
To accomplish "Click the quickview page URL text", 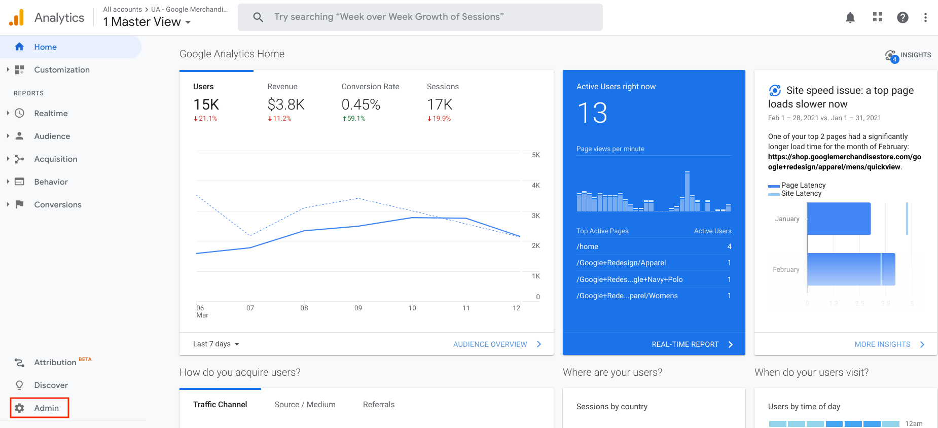I will point(844,162).
